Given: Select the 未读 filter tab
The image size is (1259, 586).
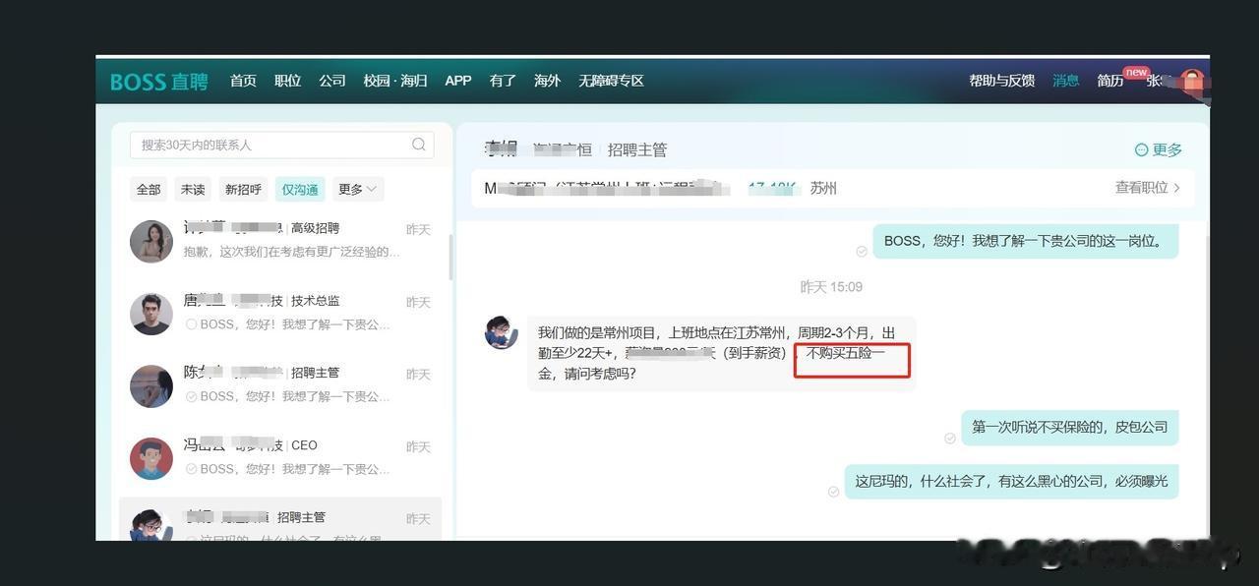Looking at the screenshot, I should (x=193, y=189).
